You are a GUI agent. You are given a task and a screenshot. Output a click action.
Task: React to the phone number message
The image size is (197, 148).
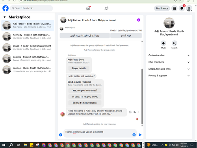[x=130, y=112]
